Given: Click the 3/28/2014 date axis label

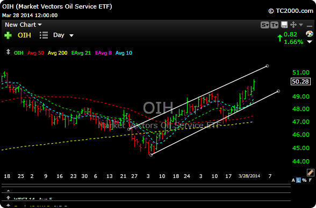Looking at the screenshot, I should (x=249, y=176).
